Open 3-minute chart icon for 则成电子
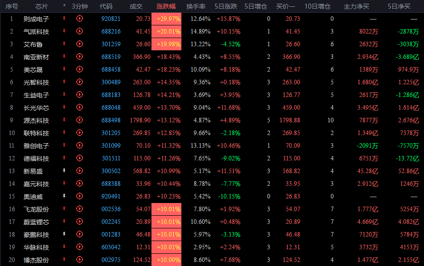The width and height of the screenshot is (424, 266). pyautogui.click(x=79, y=19)
